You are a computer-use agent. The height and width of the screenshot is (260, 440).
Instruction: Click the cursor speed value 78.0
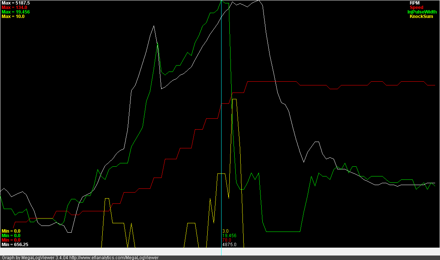point(226,240)
